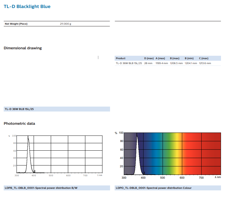Click the 'B (min)' column header
Viewport: 225px width, 199px height.
pyautogui.click(x=189, y=58)
